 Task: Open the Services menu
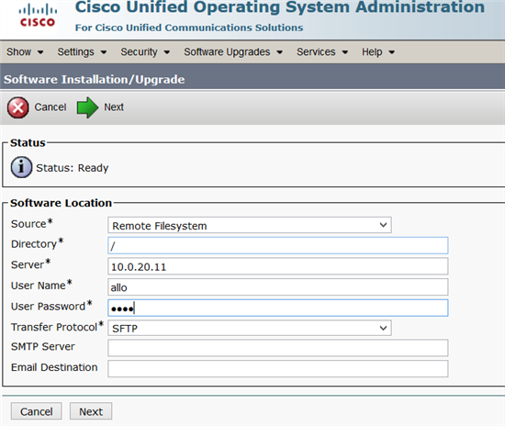[x=322, y=51]
